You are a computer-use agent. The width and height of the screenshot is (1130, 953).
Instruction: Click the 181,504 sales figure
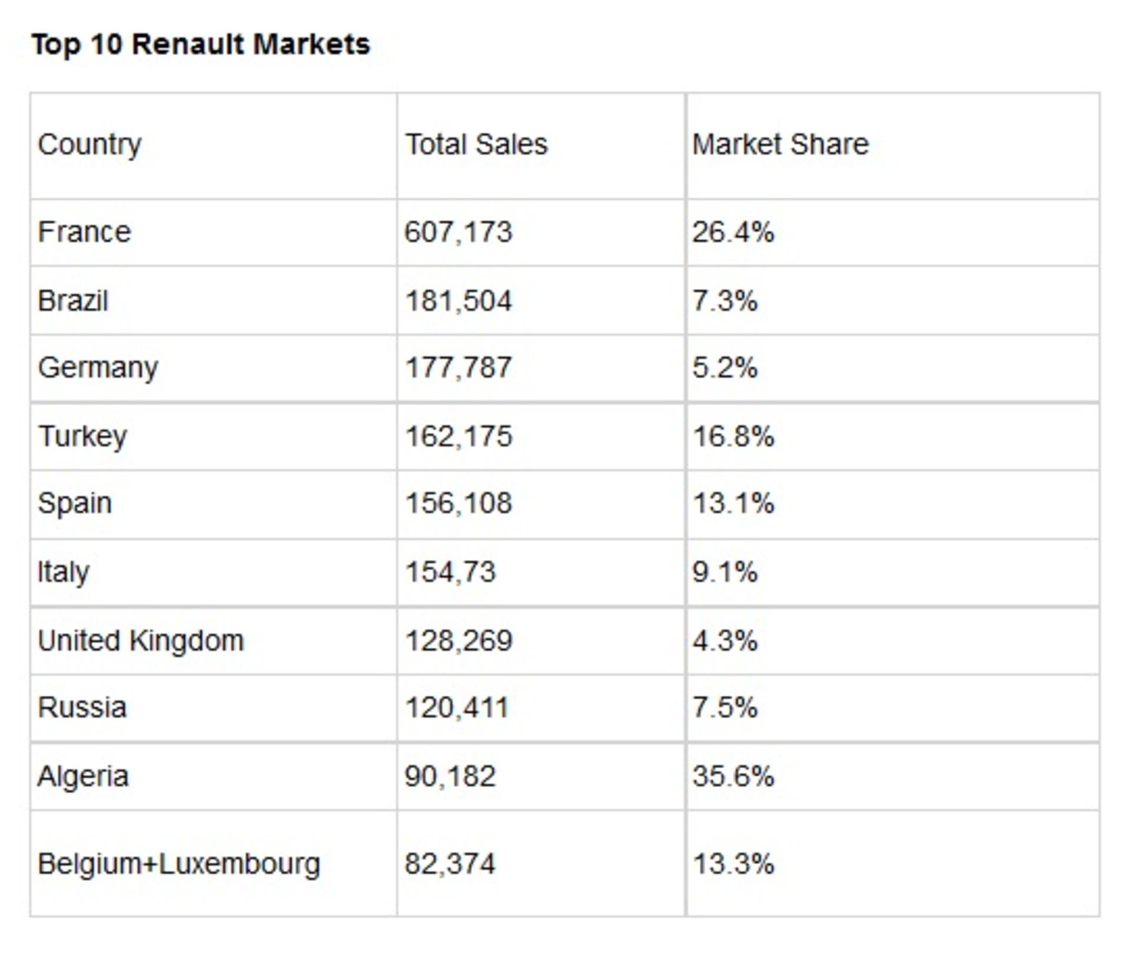pyautogui.click(x=458, y=301)
